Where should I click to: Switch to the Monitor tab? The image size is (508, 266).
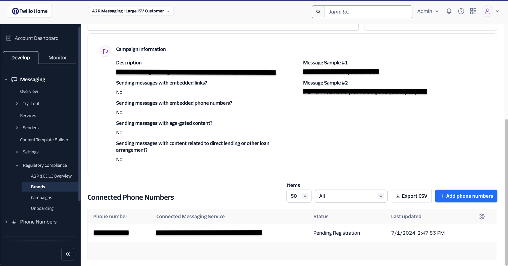tap(58, 58)
